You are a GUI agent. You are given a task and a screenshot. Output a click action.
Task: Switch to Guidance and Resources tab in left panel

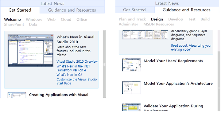click(72, 10)
